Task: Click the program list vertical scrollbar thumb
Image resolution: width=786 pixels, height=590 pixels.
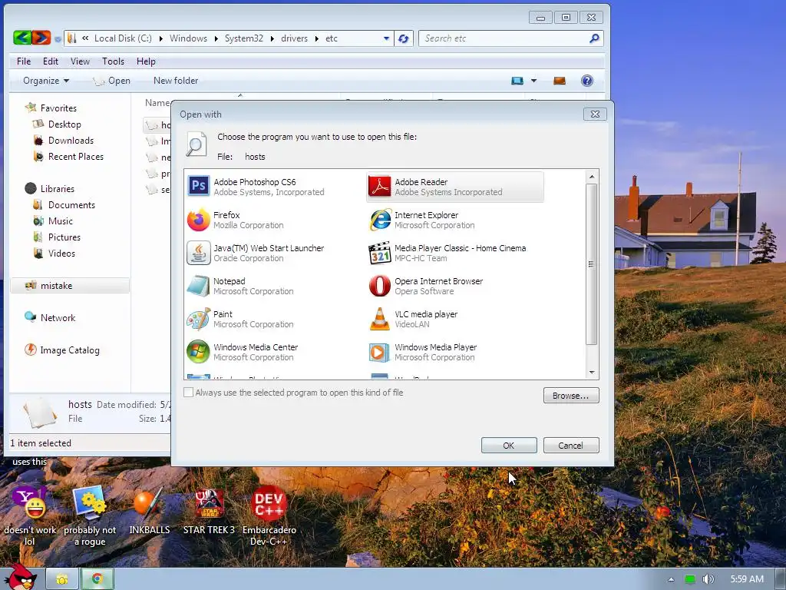Action: pos(592,264)
